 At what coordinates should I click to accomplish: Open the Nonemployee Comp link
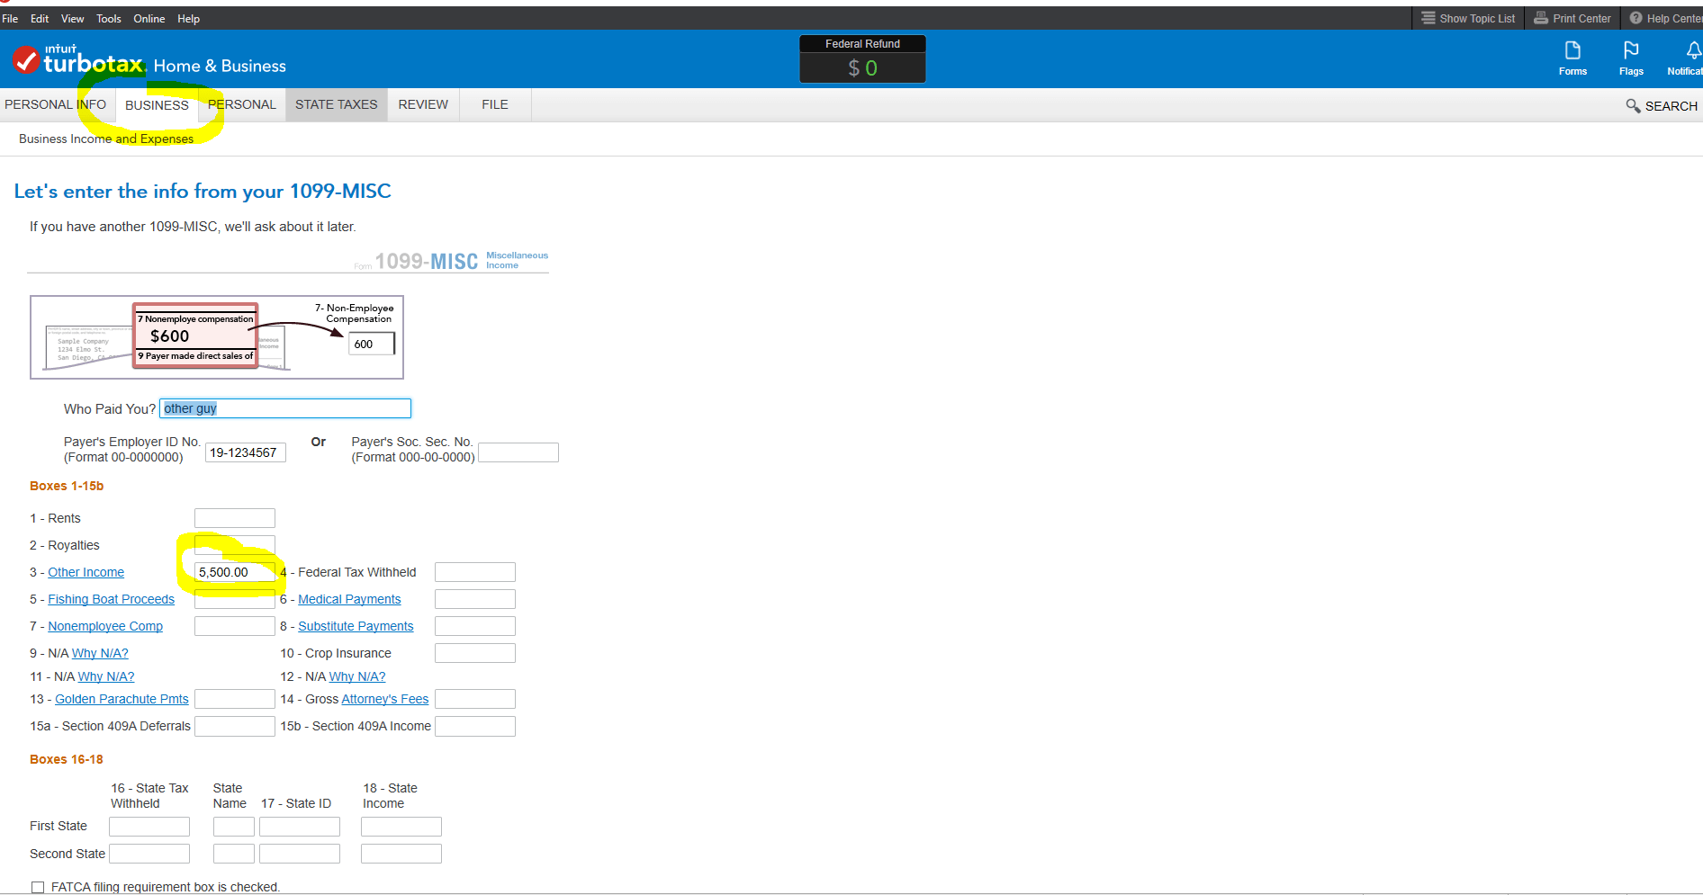[x=105, y=626]
